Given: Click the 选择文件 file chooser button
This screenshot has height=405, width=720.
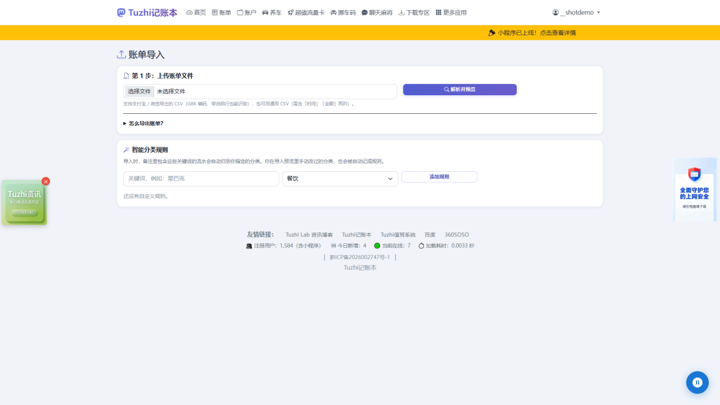Looking at the screenshot, I should (x=139, y=91).
